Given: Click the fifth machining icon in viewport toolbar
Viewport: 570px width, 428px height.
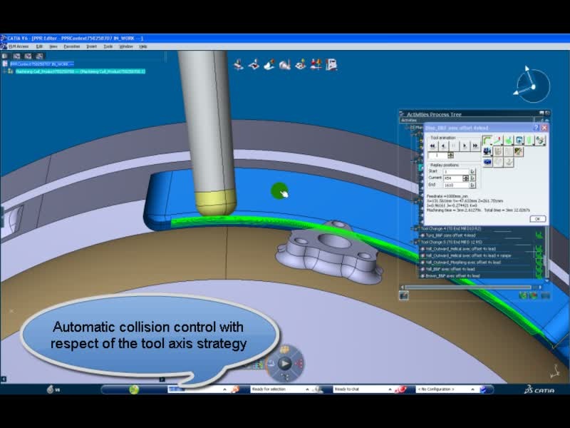Looking at the screenshot, I should (x=300, y=65).
